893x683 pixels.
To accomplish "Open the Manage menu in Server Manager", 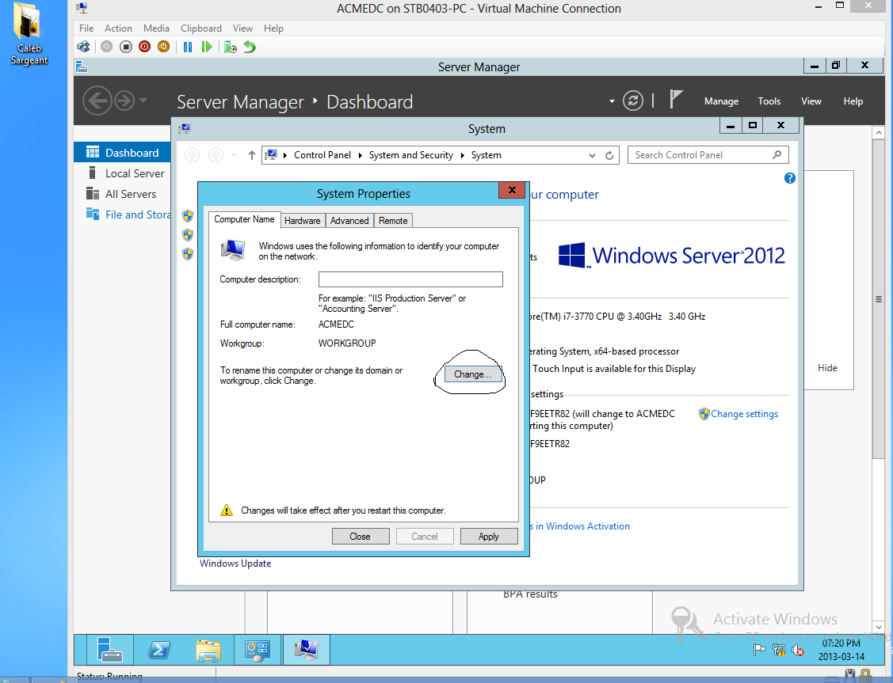I will click(721, 101).
